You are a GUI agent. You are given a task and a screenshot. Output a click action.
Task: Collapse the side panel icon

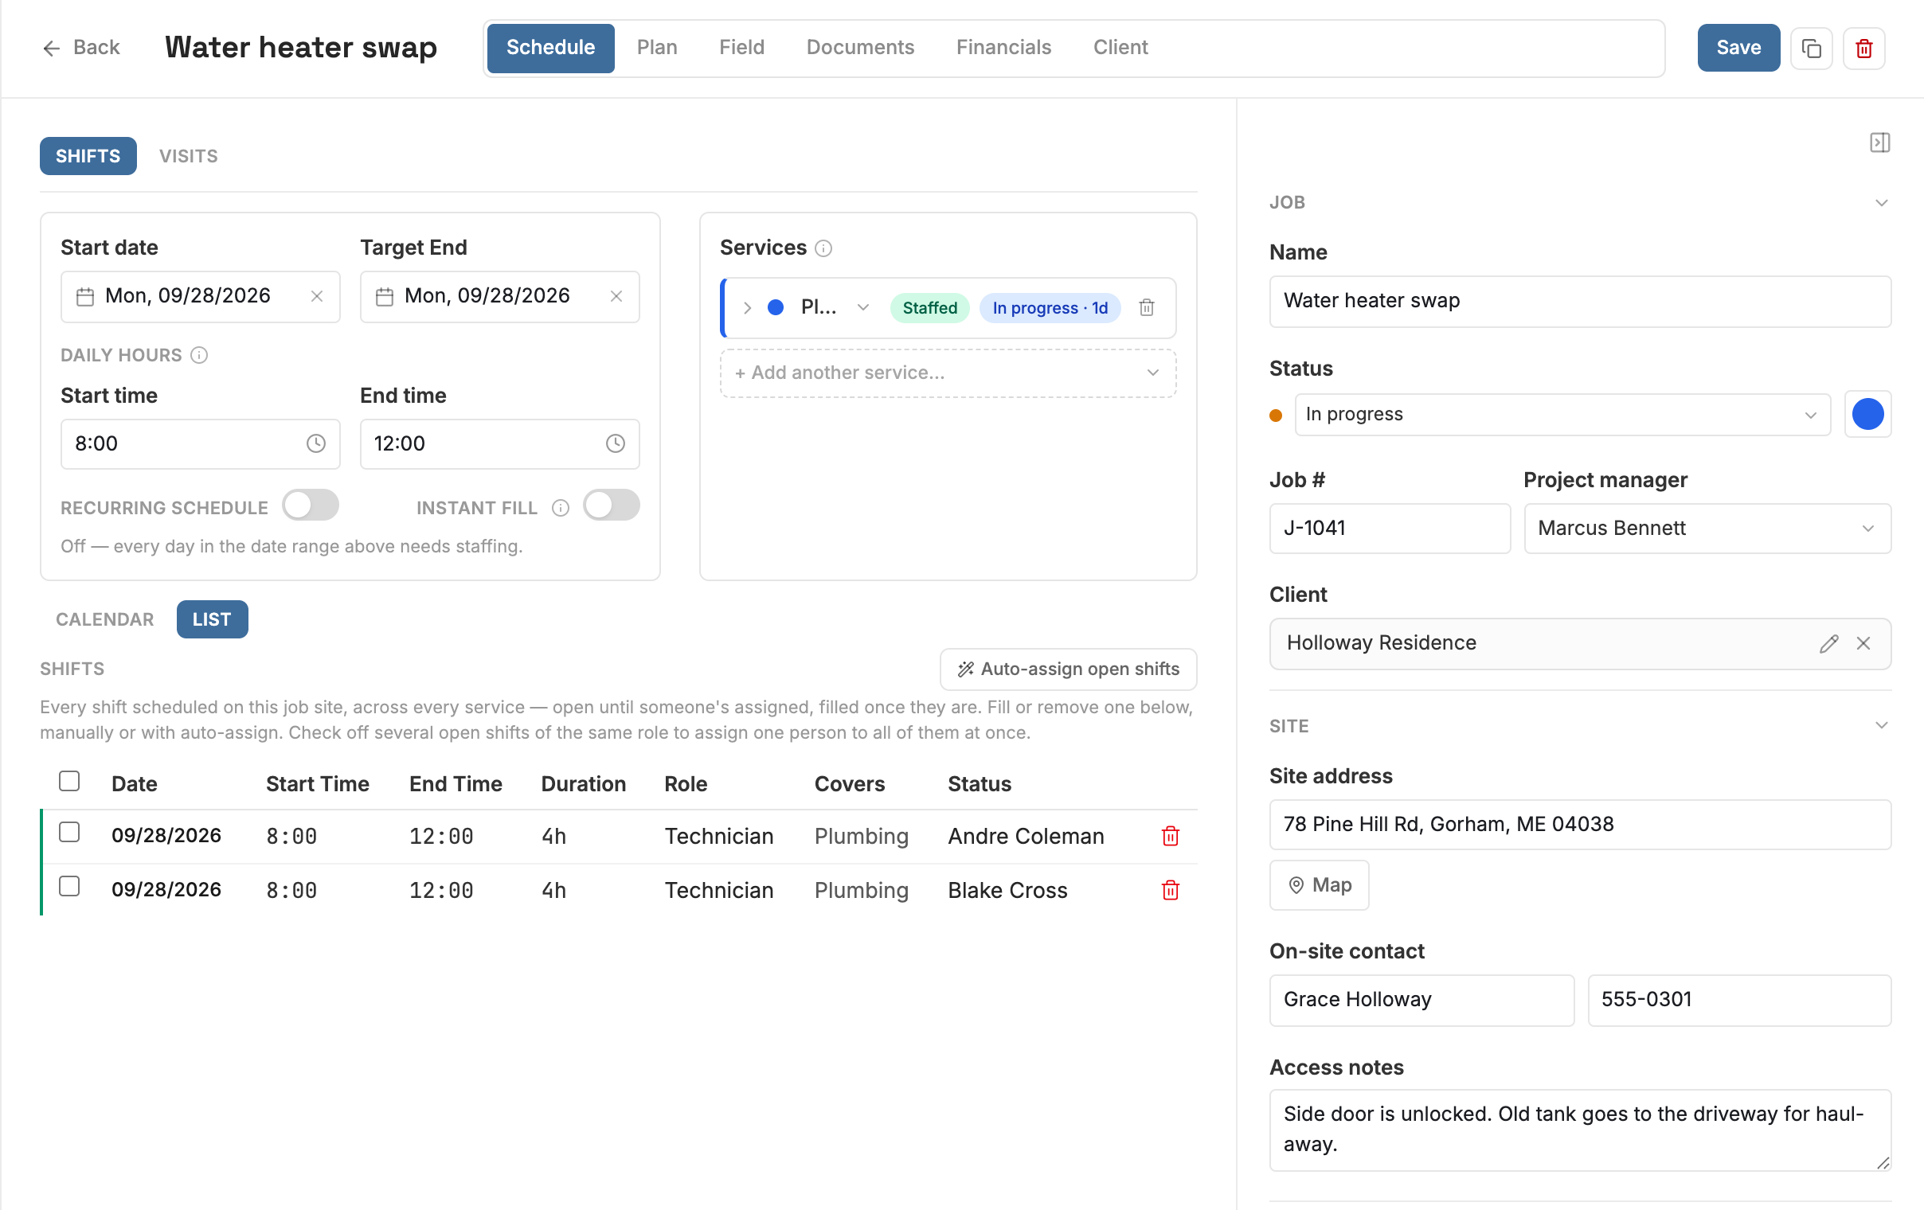tap(1879, 142)
